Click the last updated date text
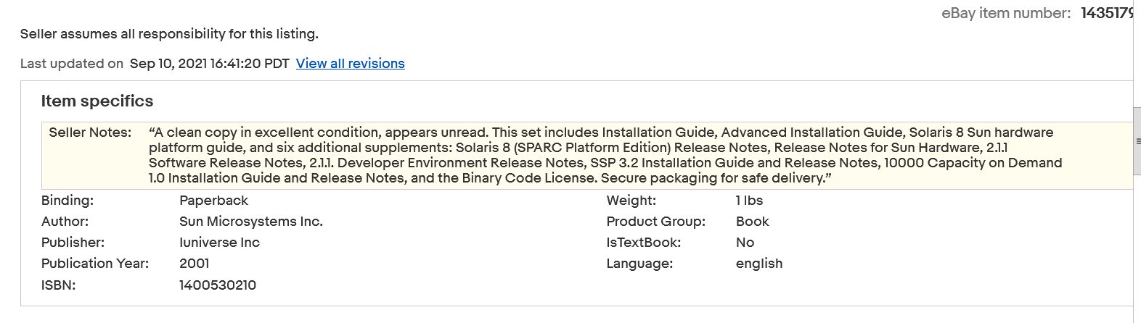This screenshot has height=323, width=1141. [209, 64]
